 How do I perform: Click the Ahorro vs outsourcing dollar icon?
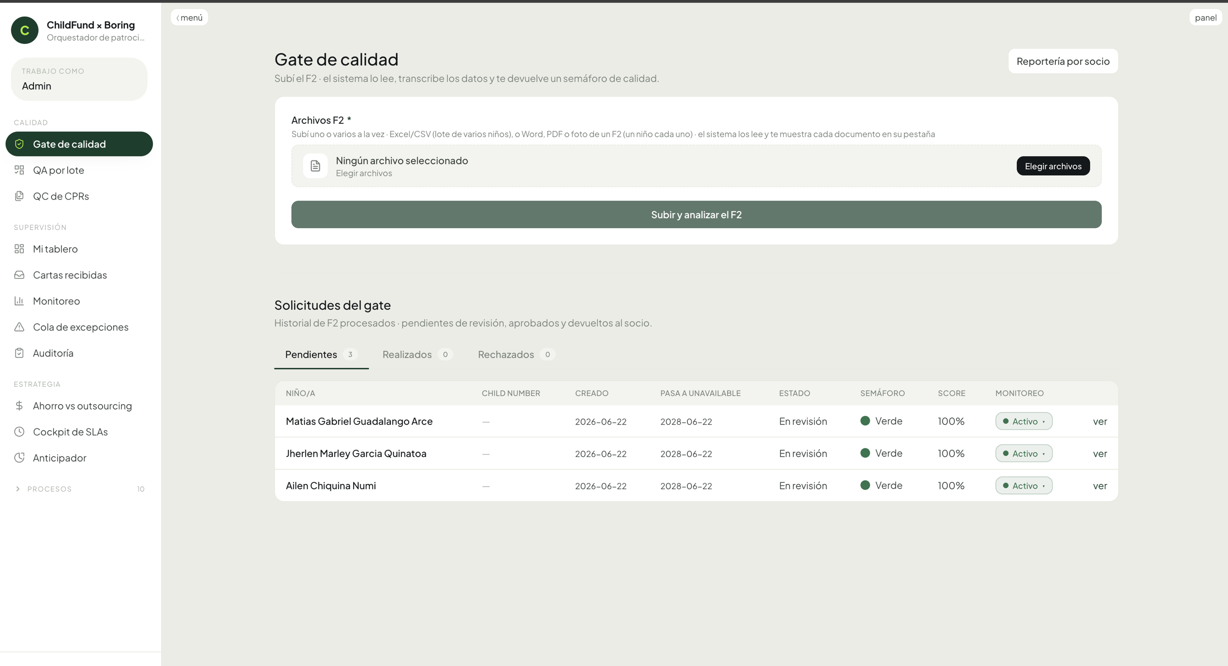click(x=19, y=405)
